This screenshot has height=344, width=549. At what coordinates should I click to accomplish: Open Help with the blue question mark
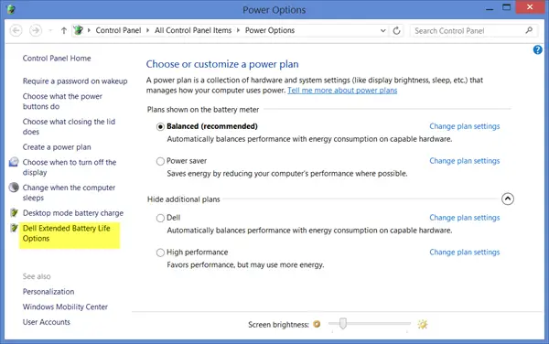(x=537, y=49)
